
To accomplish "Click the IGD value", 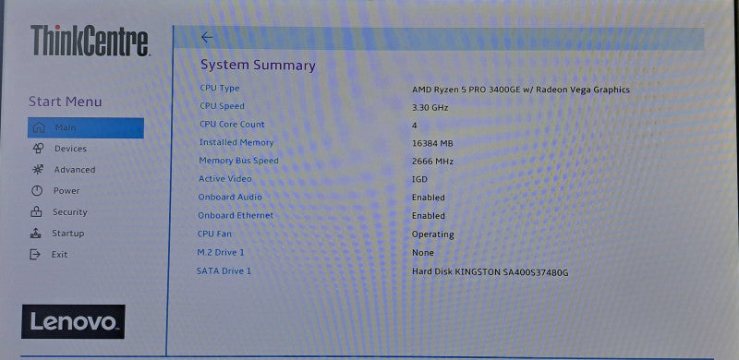I will point(419,179).
